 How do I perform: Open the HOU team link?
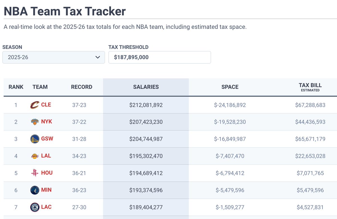pos(47,173)
